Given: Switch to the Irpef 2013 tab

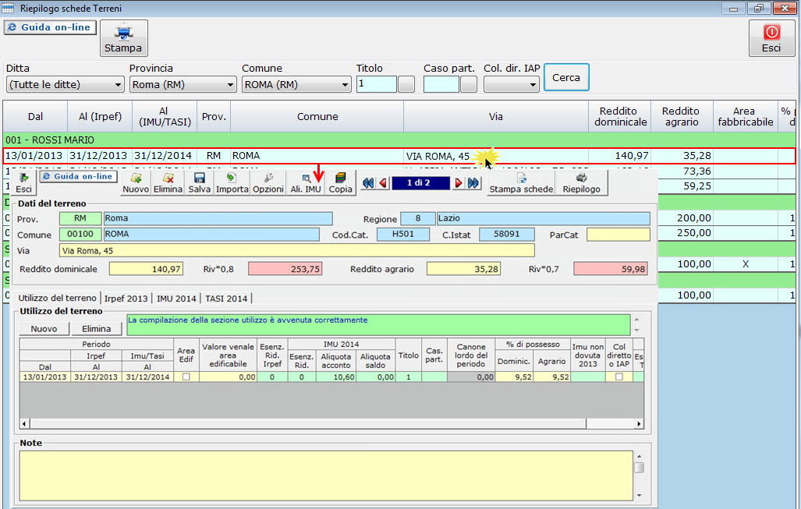Looking at the screenshot, I should pyautogui.click(x=126, y=299).
